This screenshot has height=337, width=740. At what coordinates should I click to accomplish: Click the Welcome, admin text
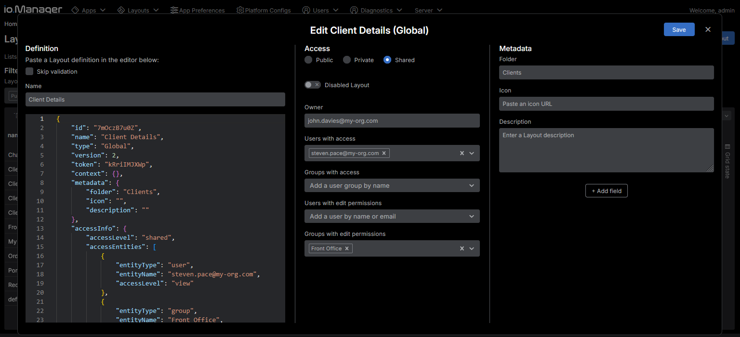712,10
